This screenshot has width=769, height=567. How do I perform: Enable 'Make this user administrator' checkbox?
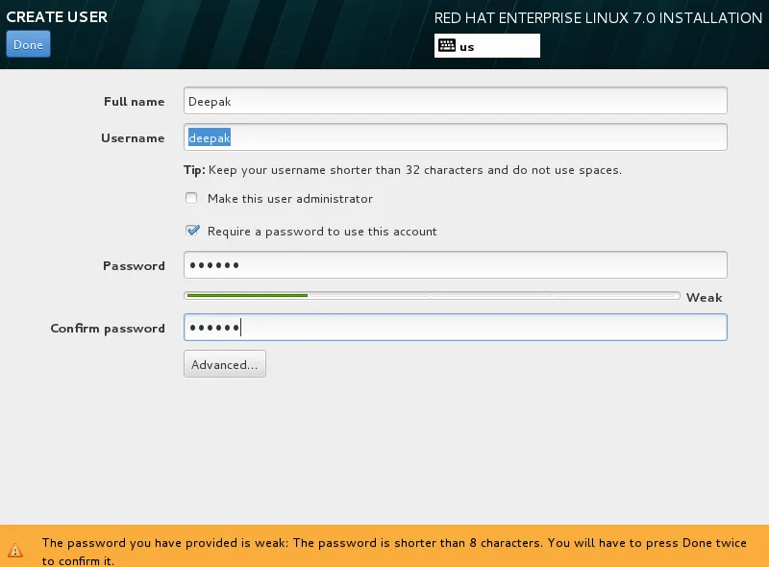coord(191,198)
